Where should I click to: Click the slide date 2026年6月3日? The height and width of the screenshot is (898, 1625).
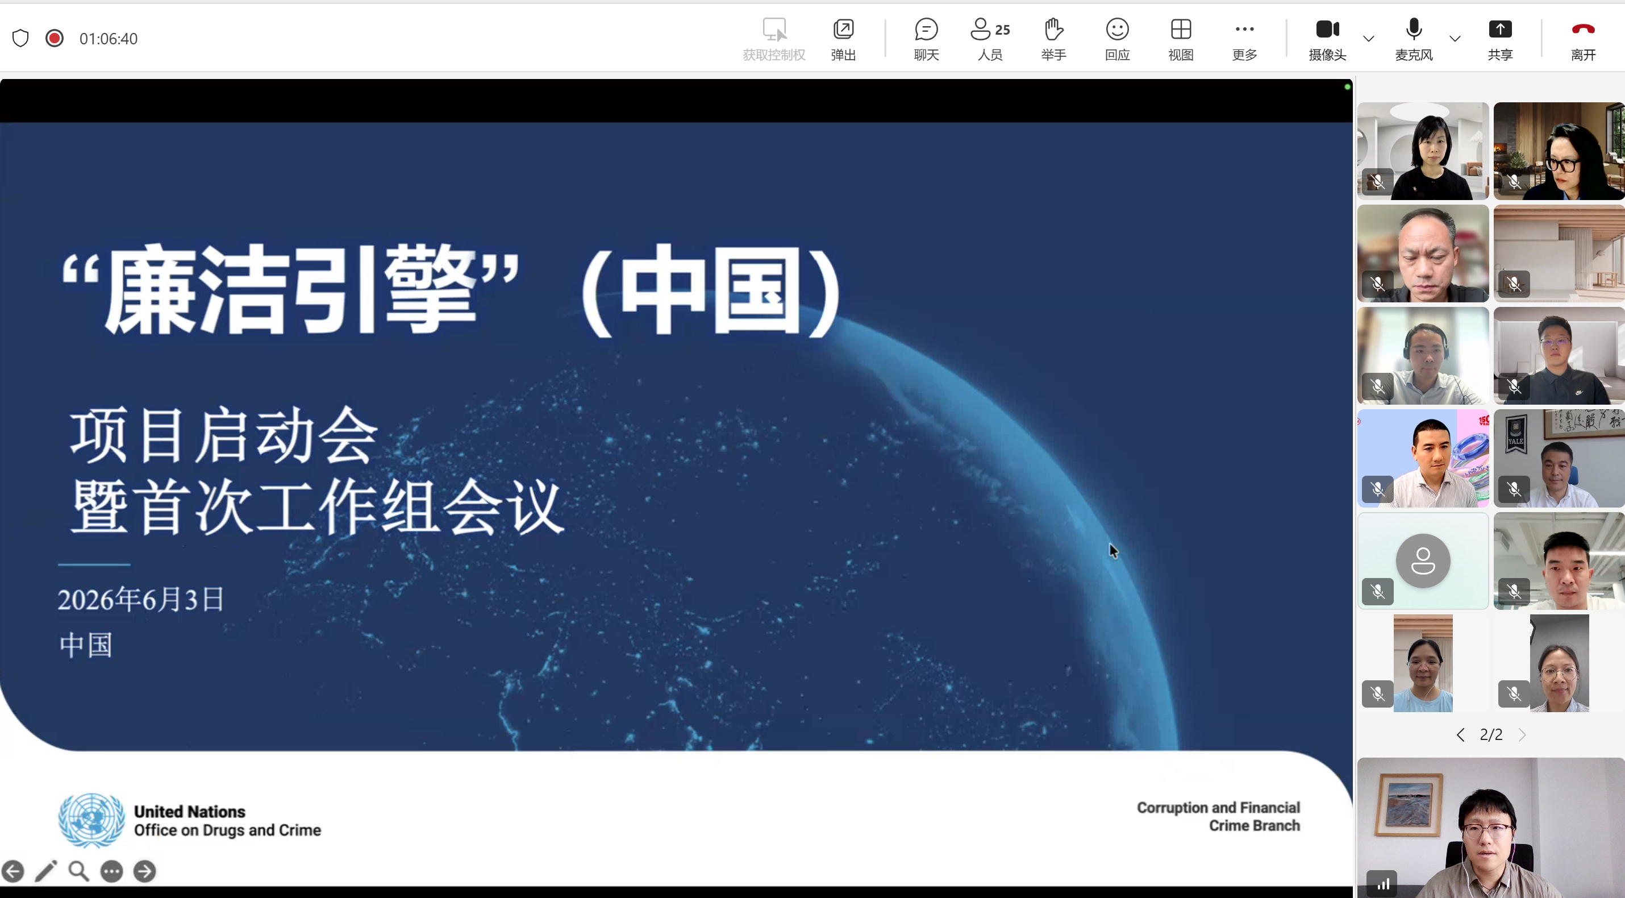[141, 599]
